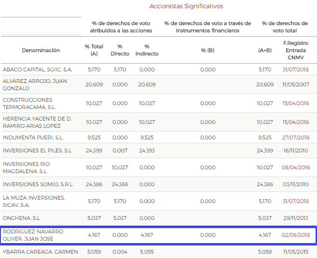The height and width of the screenshot is (258, 317).
Task: Select ONCHENA, S.L. name
Action: tap(22, 218)
